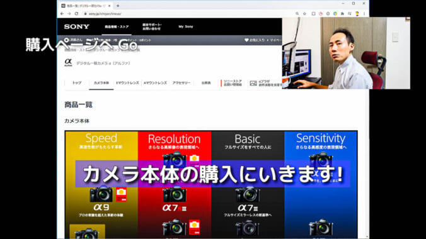Switch to the Eマウントレンズ tab
Viewport: 426px width, 239px height.
point(127,83)
